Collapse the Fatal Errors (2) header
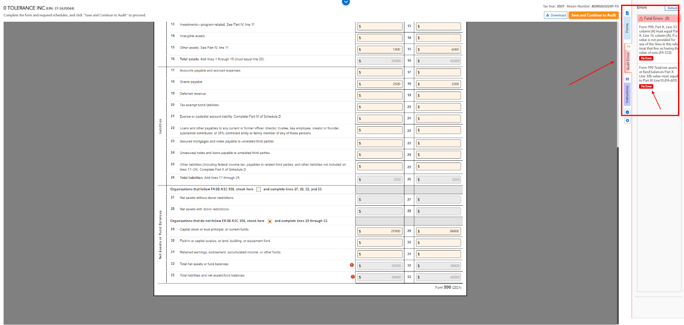The width and height of the screenshot is (684, 325). [x=658, y=18]
